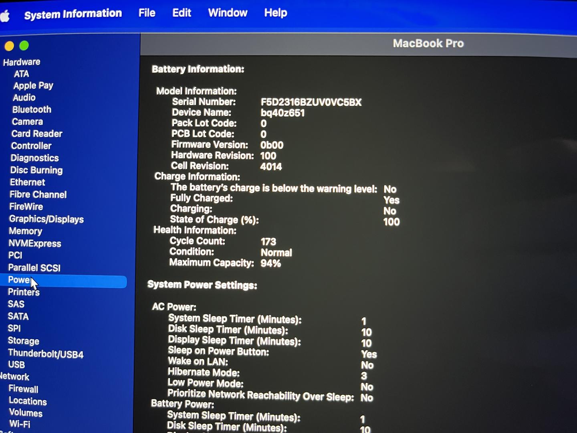This screenshot has width=577, height=433.
Task: Open the Apple menu icon
Action: pos(4,16)
